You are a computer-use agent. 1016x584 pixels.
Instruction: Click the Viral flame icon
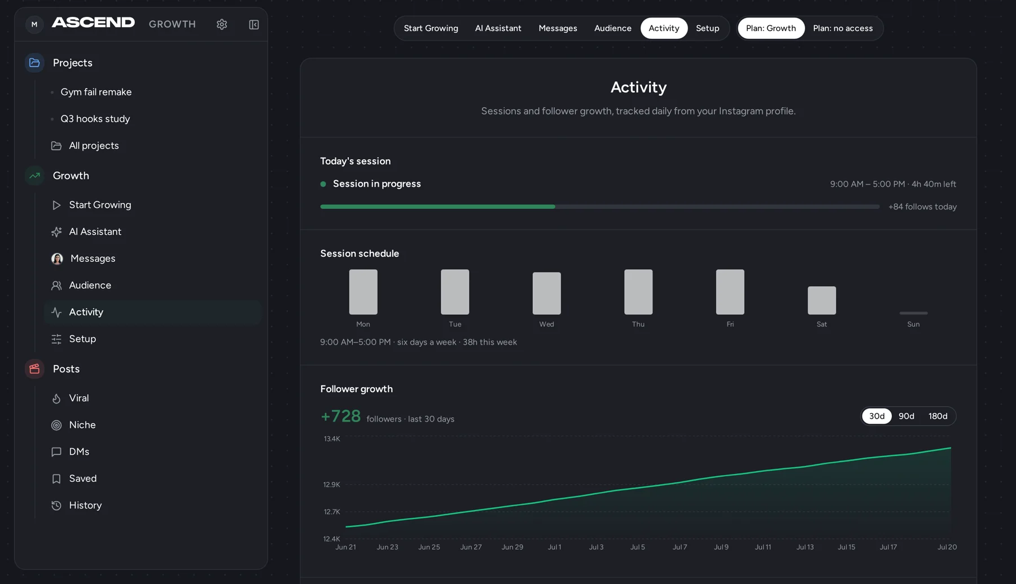56,398
